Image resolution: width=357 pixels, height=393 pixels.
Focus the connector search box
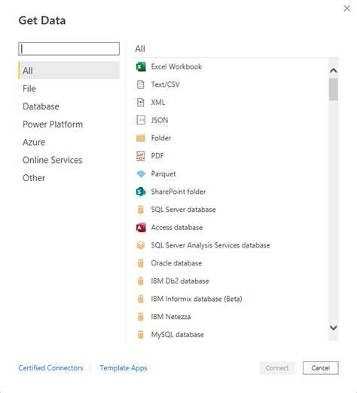69,49
